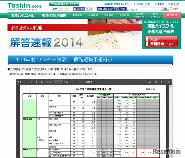Open the PDF find magnifier tool
This screenshot has height=158, width=185.
coord(31,82)
